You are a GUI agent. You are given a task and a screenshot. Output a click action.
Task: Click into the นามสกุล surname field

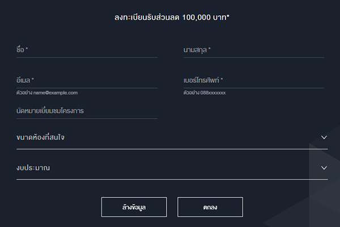pyautogui.click(x=253, y=50)
